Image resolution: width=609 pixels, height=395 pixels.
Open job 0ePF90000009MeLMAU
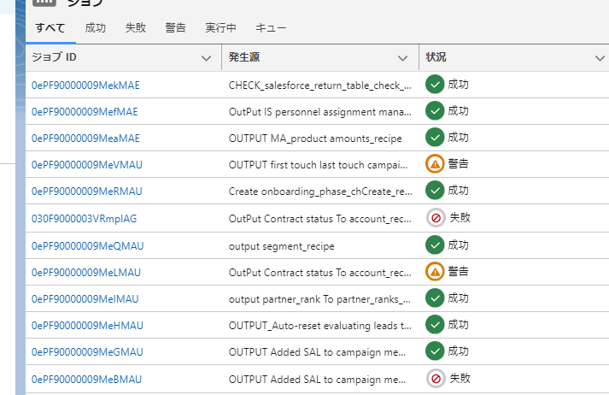[86, 272]
